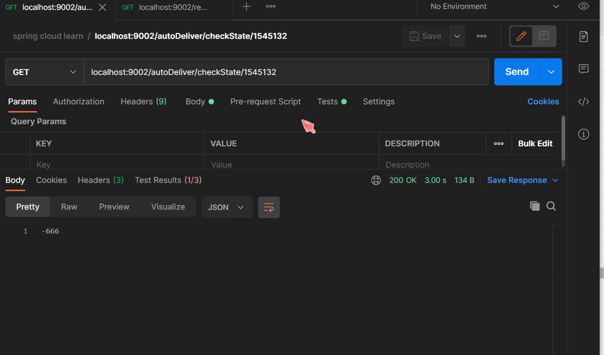The image size is (604, 355).
Task: Open the request Body tab
Action: coord(200,102)
